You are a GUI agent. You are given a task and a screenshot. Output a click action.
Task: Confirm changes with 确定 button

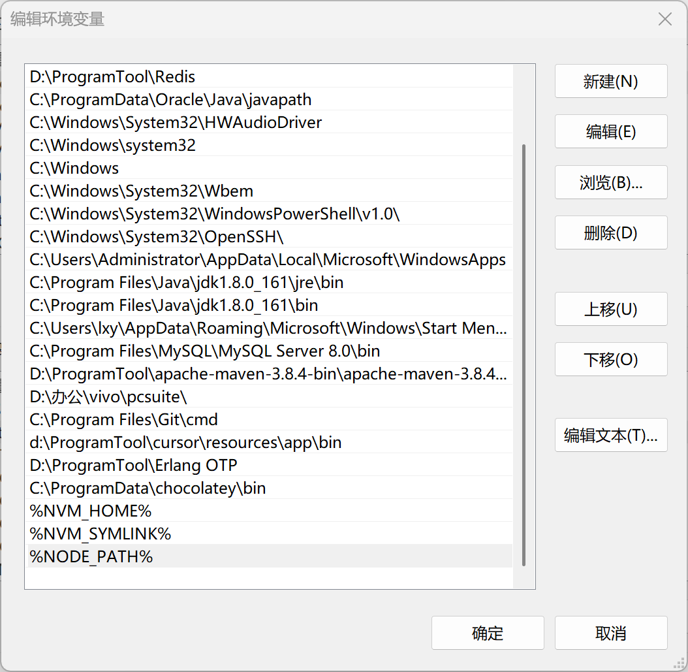(488, 633)
